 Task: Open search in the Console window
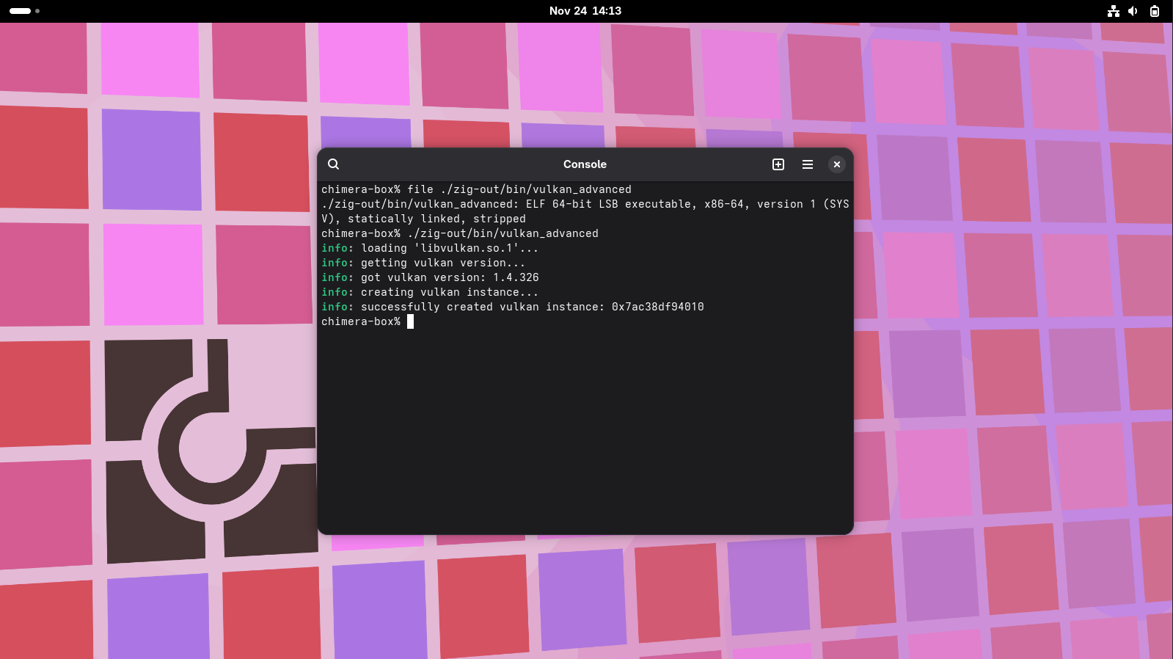click(333, 164)
